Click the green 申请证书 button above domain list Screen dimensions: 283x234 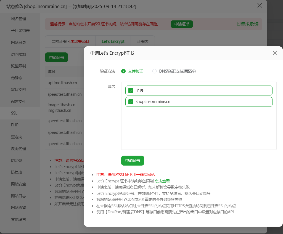[56, 57]
